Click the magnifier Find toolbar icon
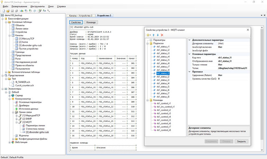This screenshot has width=267, height=159. click(48, 11)
